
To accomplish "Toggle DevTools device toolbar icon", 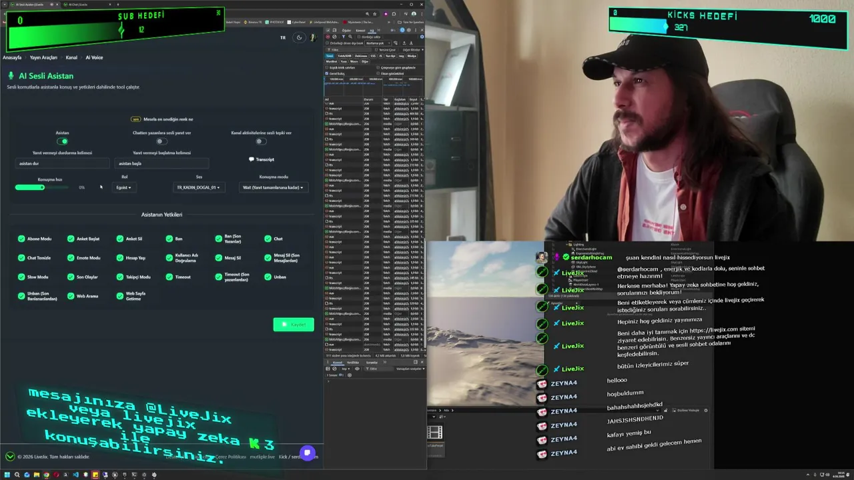I will [334, 30].
